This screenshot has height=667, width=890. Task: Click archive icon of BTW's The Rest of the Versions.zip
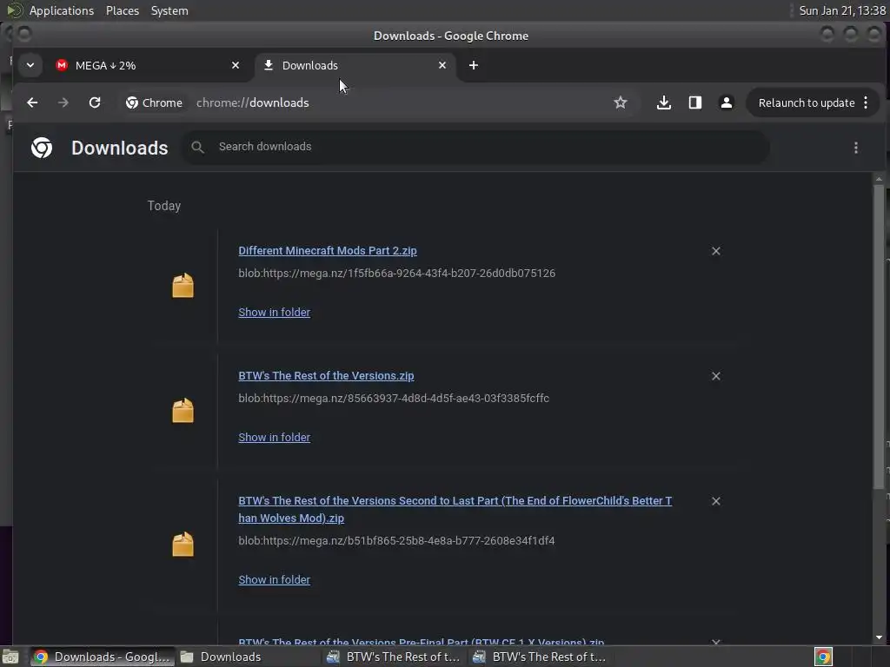click(183, 411)
